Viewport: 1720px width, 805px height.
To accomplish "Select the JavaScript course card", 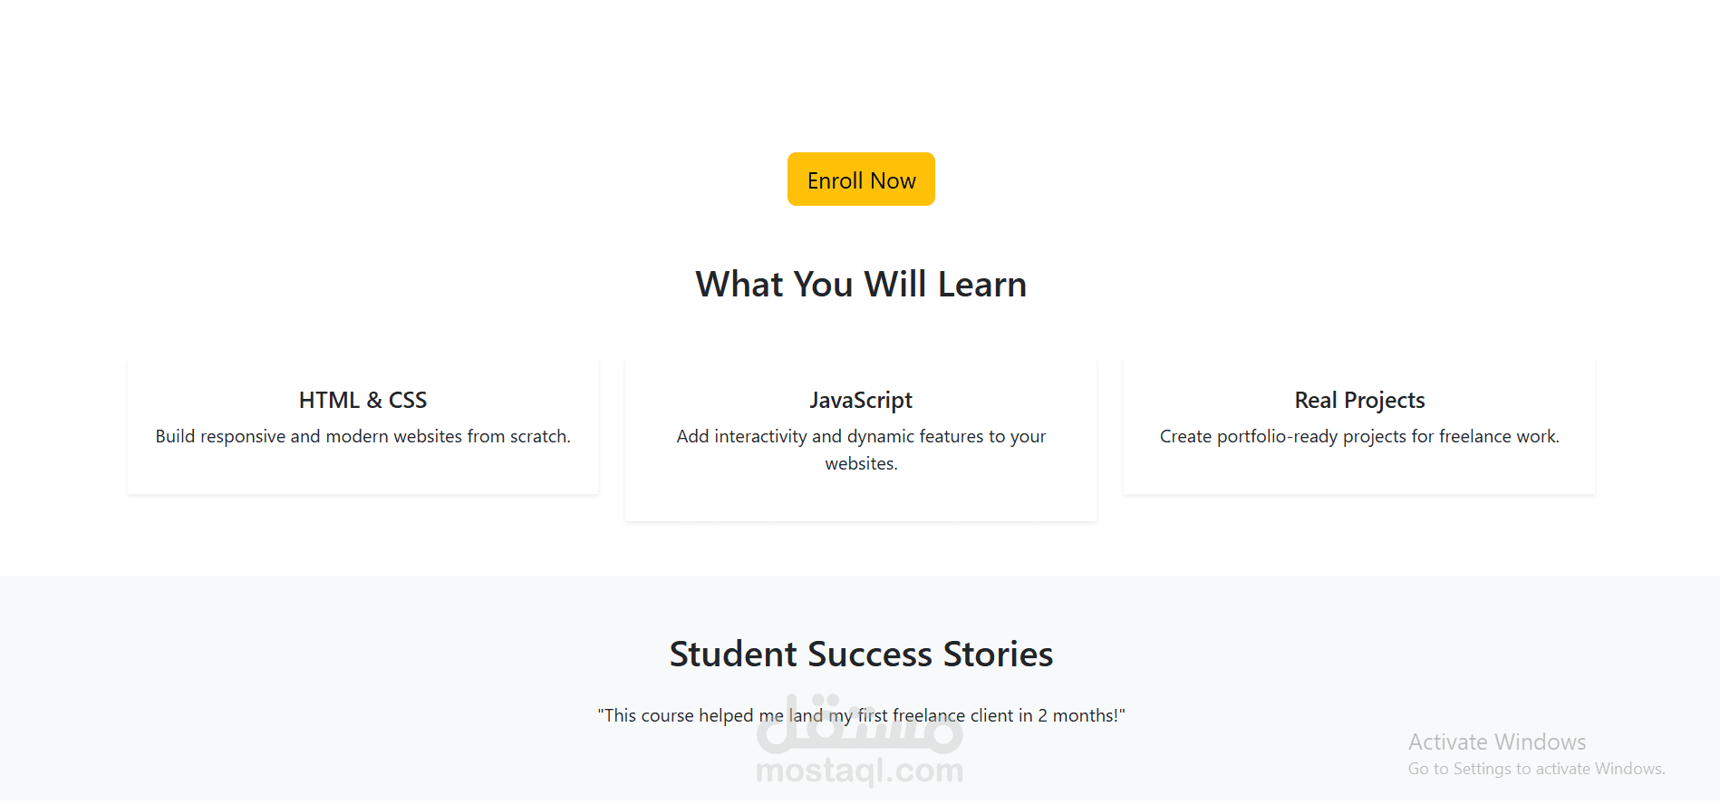I will 860,438.
